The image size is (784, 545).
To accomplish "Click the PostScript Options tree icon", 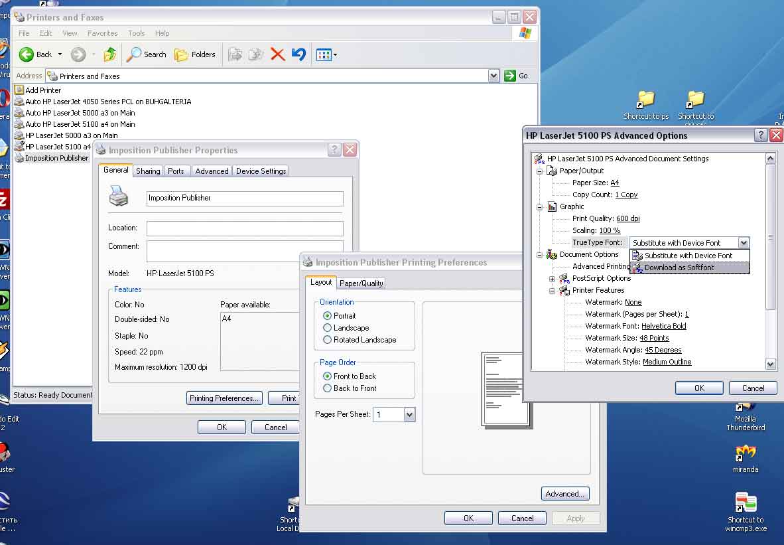I will point(564,278).
